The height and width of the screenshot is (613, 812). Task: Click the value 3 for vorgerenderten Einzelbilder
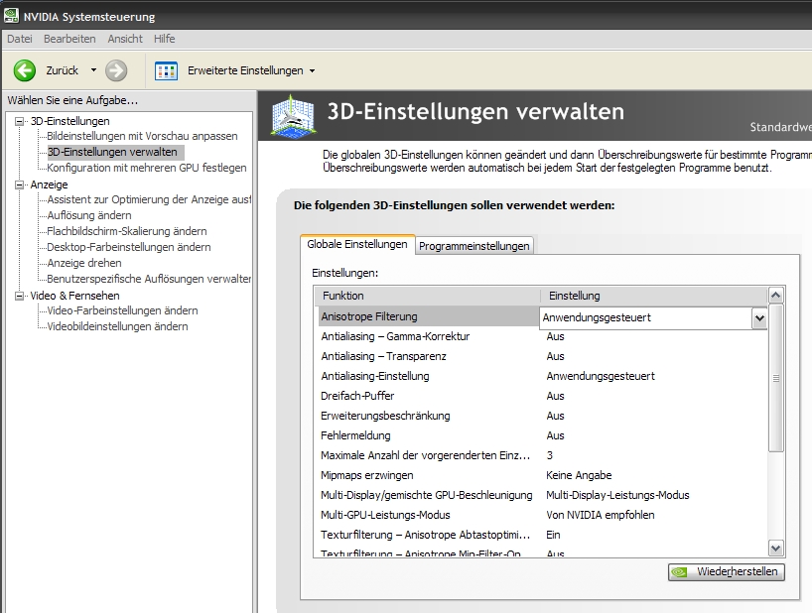(550, 455)
